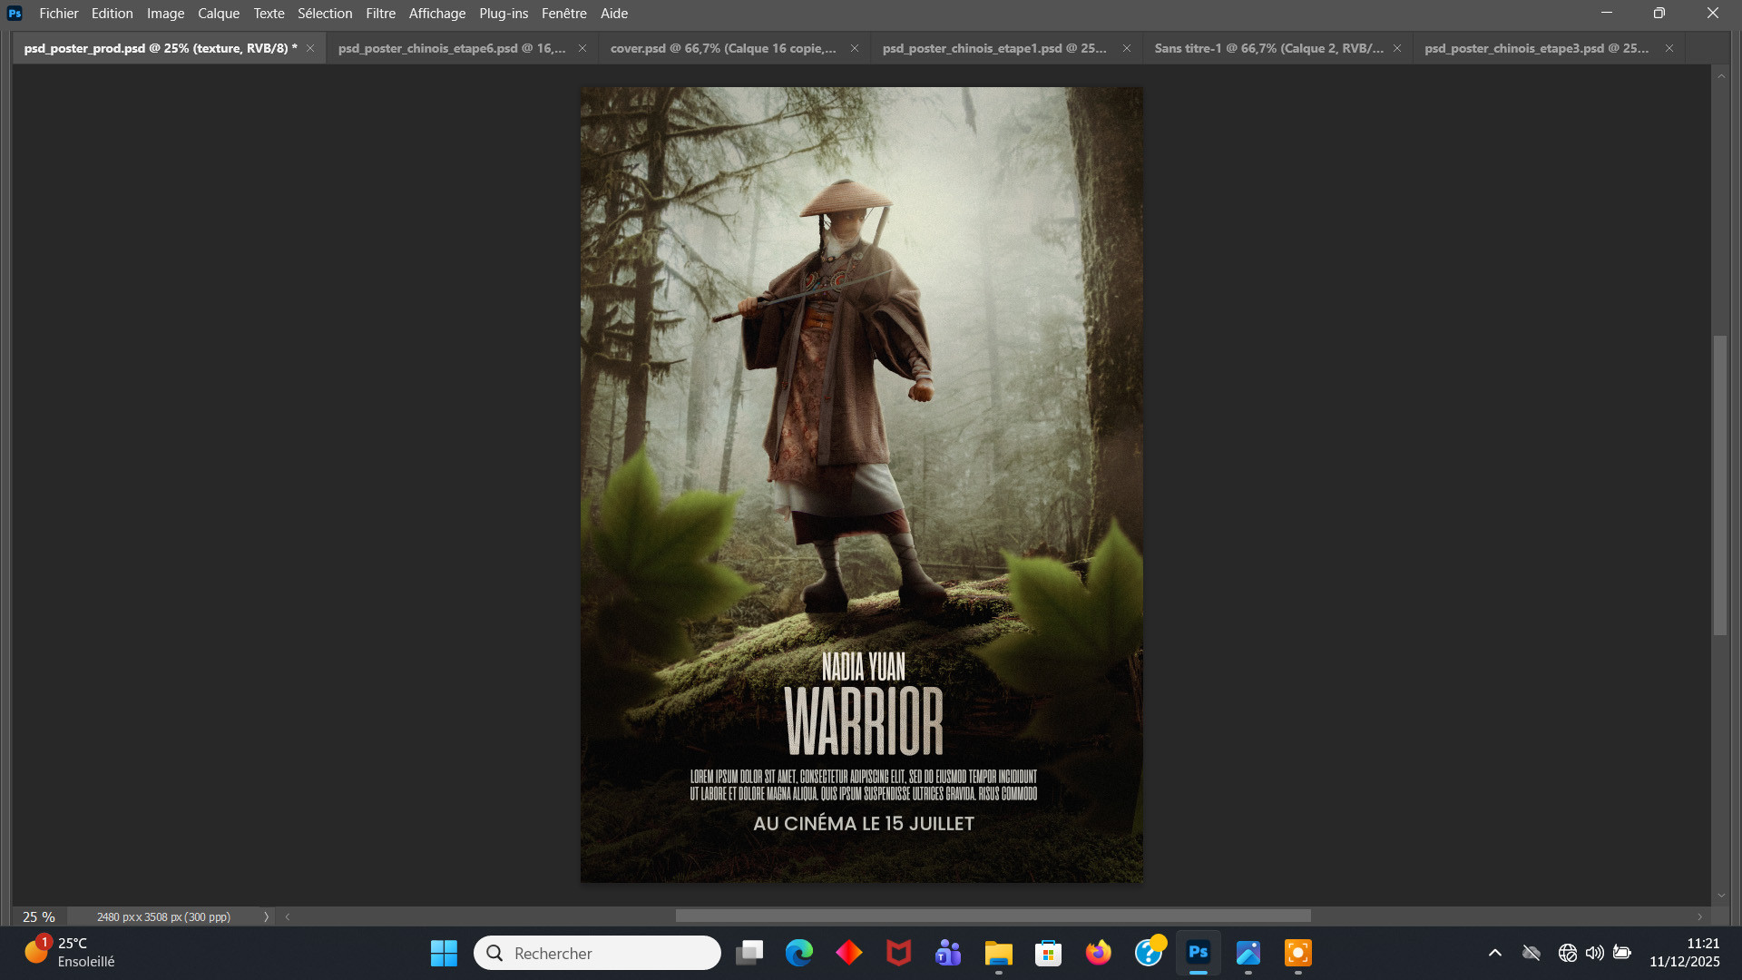Click the volume speaker tray icon
This screenshot has height=980, width=1742.
(x=1594, y=953)
